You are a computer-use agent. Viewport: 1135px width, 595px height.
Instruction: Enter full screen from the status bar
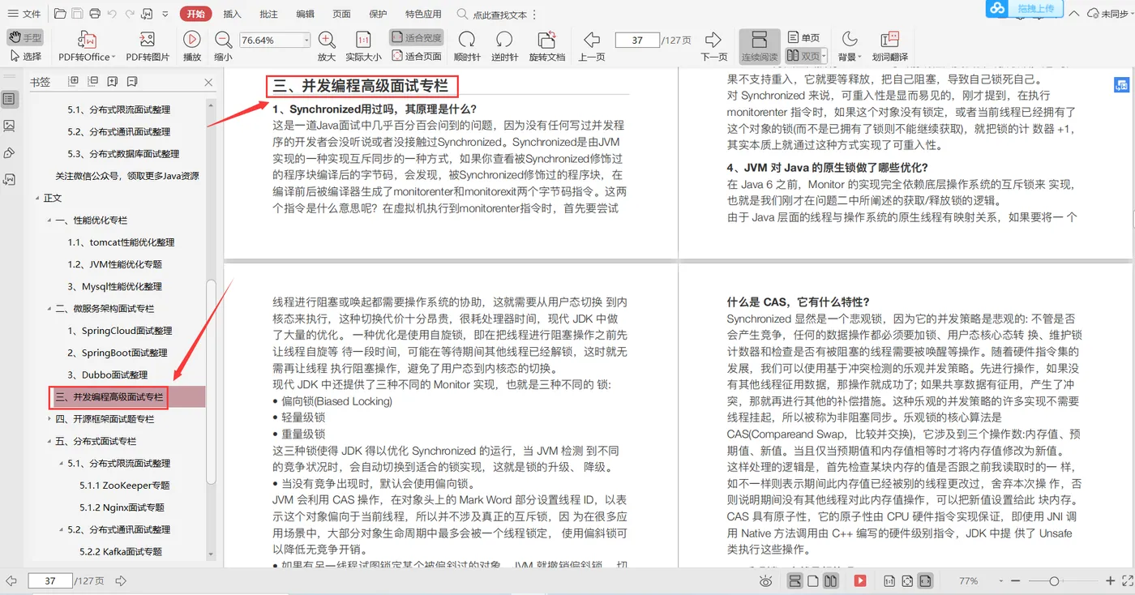pyautogui.click(x=1126, y=581)
